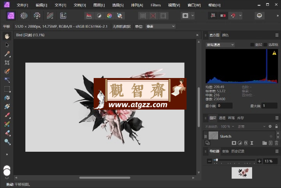Add an adjustment layer in Layers panel
Viewport: 281px width, 188px height.
[x=240, y=143]
